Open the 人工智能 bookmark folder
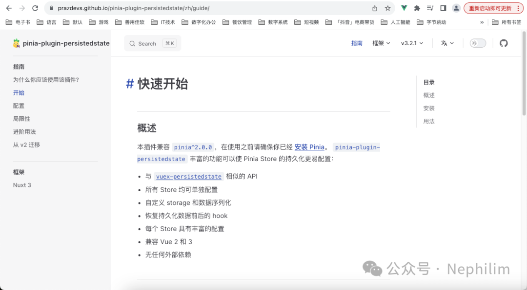 396,22
